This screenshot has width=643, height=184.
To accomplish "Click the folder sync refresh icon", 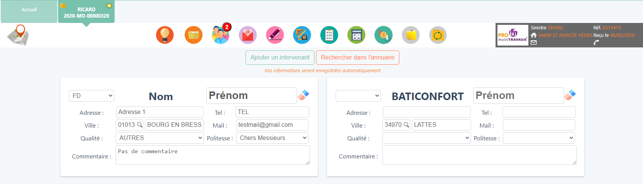I will point(438,35).
